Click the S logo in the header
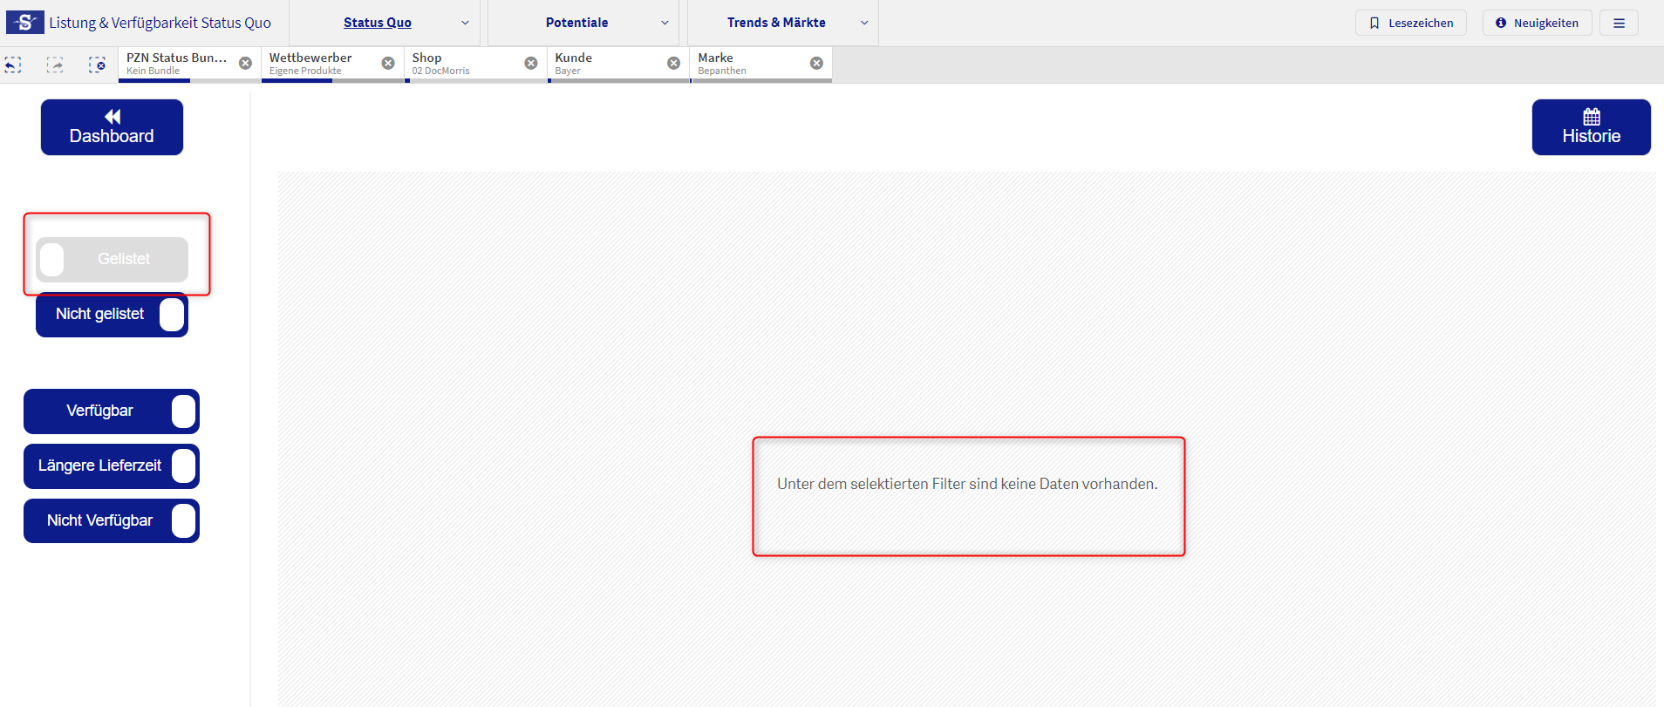 point(24,23)
